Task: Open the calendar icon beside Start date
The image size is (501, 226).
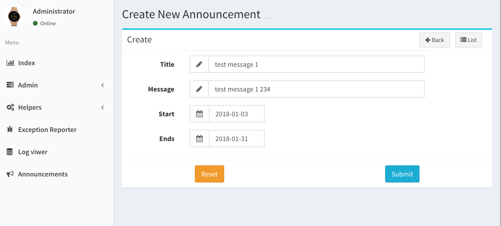Action: [x=199, y=114]
